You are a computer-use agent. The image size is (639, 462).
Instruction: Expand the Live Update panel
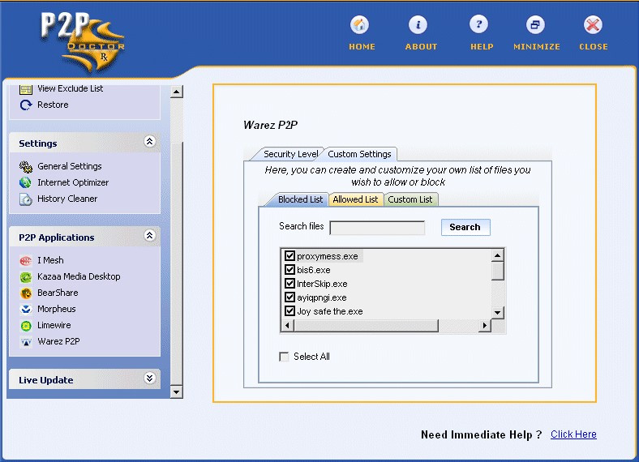pyautogui.click(x=149, y=378)
